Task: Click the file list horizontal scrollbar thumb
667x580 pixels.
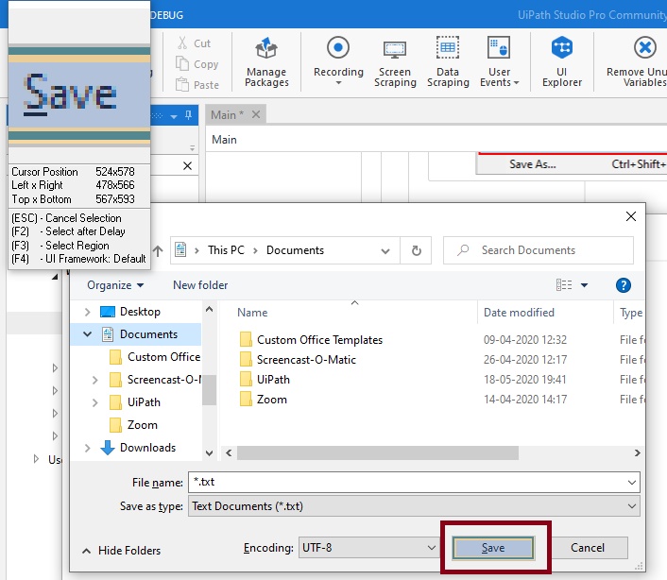Action: pyautogui.click(x=377, y=452)
